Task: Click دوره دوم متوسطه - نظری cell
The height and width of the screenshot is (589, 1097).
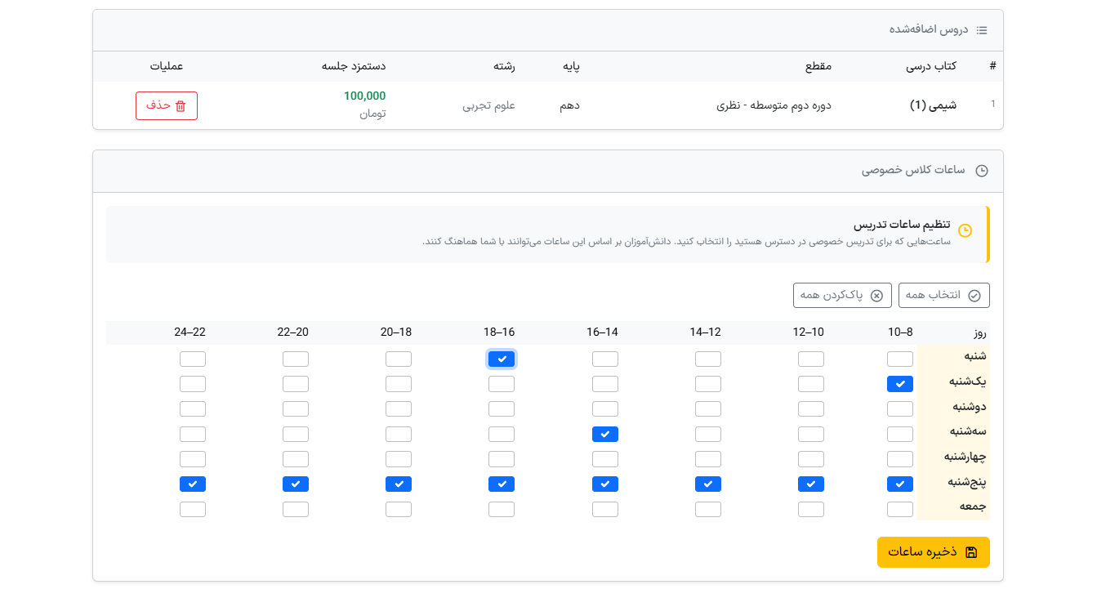Action: coord(774,105)
